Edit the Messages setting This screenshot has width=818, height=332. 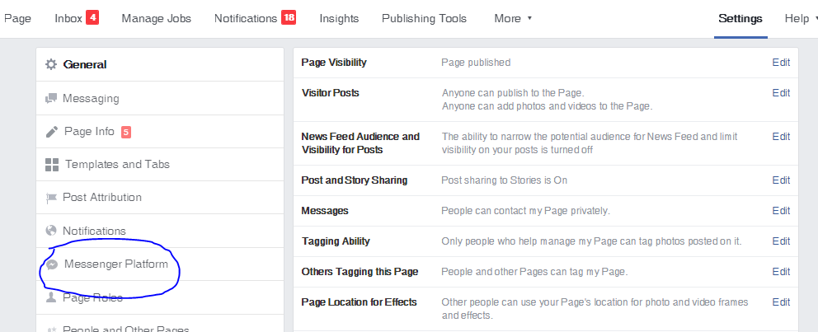click(x=781, y=211)
